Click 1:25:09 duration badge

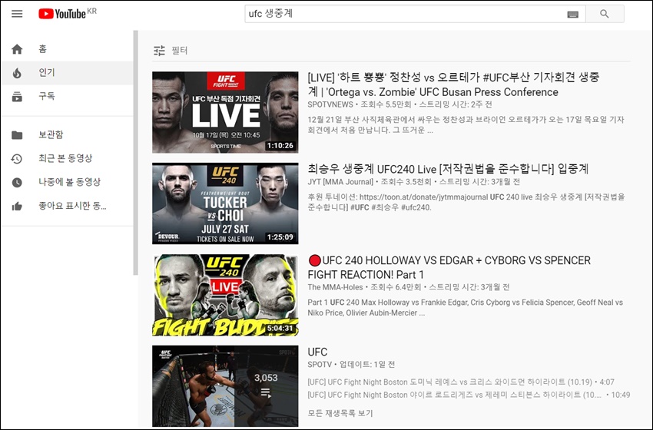[280, 237]
